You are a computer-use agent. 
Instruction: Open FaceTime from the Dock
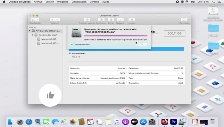[46, 122]
